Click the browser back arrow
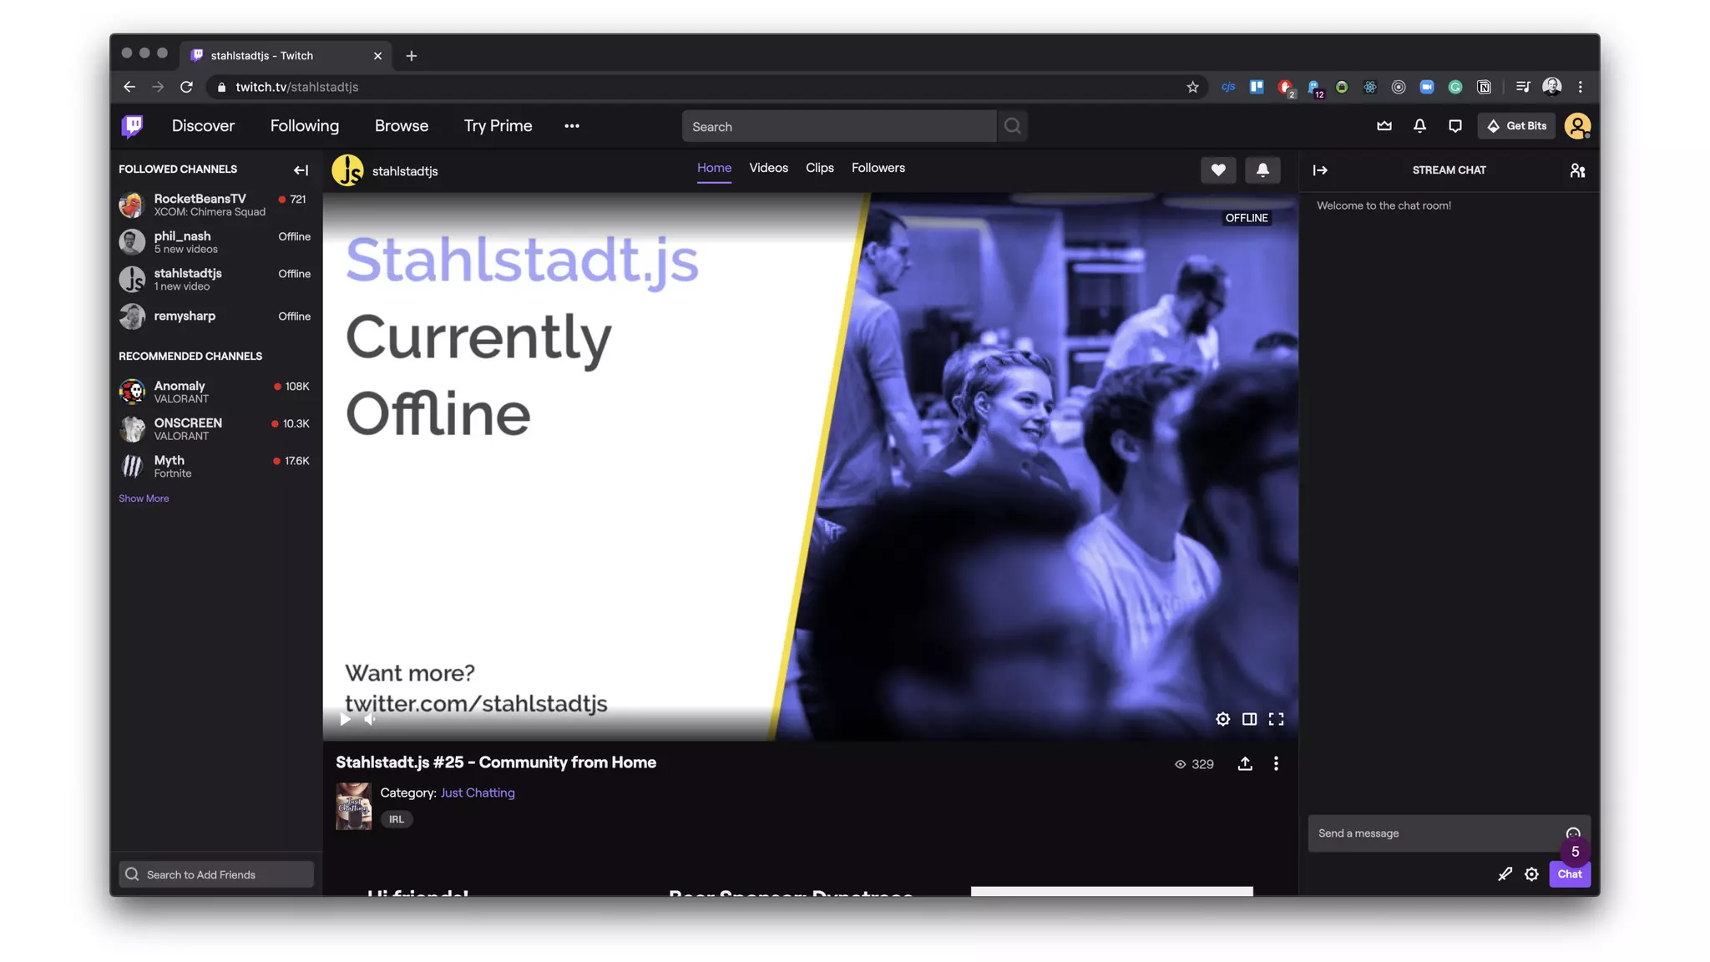Viewport: 1710px width, 962px height. (x=129, y=87)
